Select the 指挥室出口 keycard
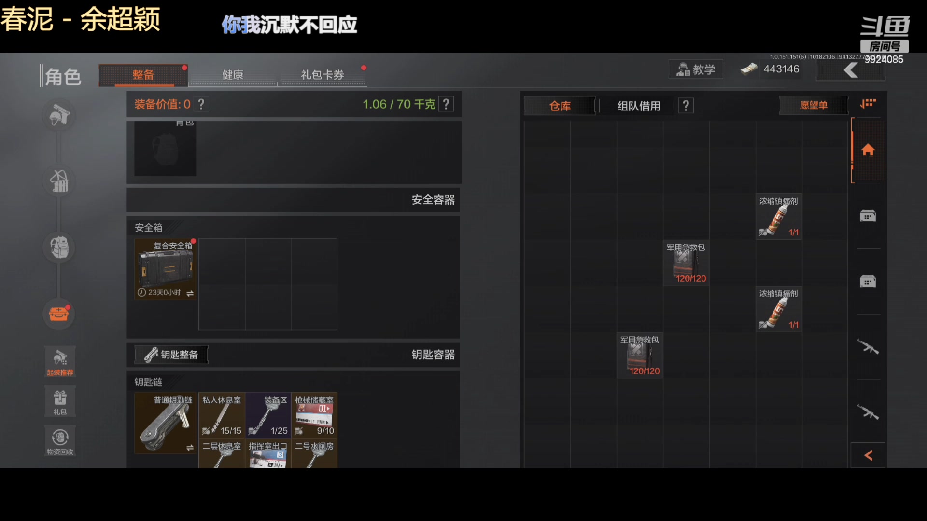Viewport: 927px width, 521px height. [268, 453]
